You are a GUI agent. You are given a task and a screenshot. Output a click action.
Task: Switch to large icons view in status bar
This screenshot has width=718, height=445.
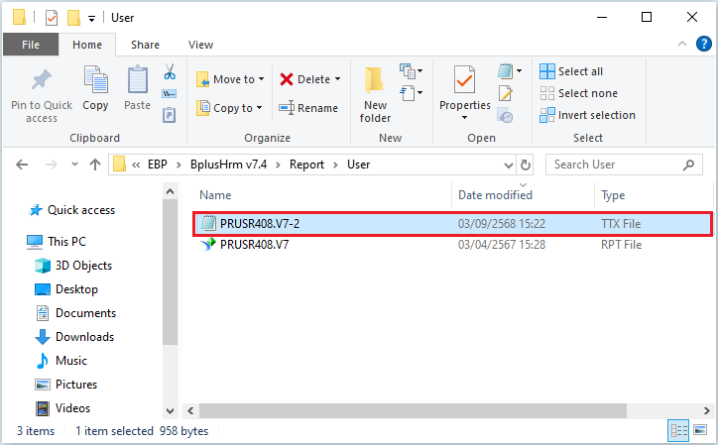click(x=702, y=431)
